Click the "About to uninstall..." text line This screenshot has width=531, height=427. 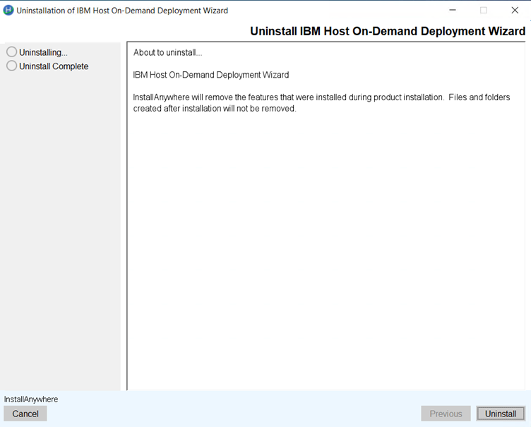click(167, 53)
